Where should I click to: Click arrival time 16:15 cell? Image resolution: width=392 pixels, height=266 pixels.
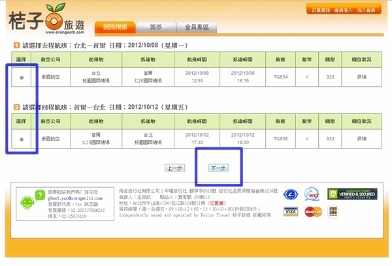[243, 77]
